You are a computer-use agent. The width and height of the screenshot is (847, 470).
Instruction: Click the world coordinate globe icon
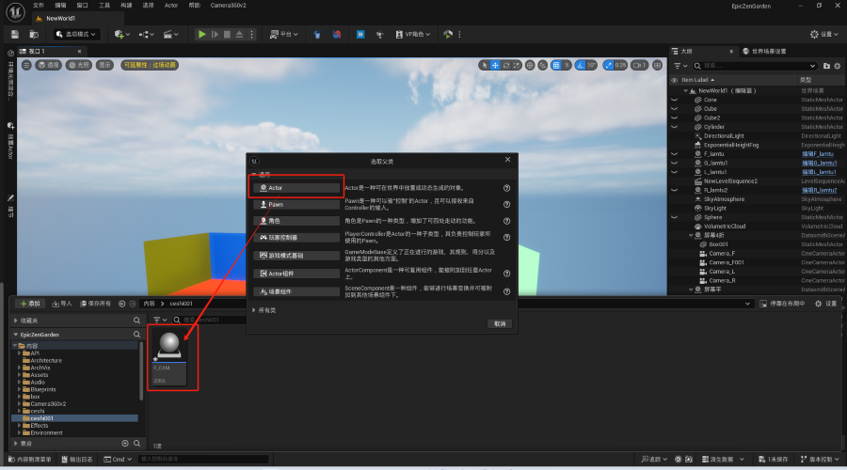(x=530, y=65)
